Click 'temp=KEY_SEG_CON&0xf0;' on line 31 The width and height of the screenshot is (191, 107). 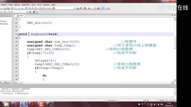coord(48,49)
